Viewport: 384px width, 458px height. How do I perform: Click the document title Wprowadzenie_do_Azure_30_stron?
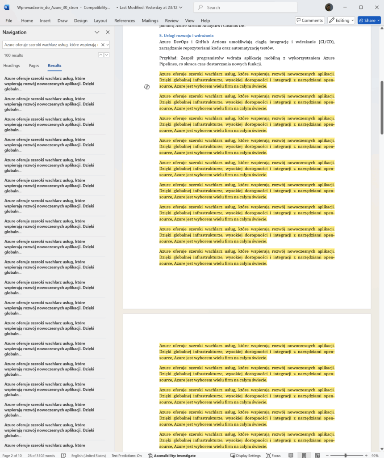(47, 7)
